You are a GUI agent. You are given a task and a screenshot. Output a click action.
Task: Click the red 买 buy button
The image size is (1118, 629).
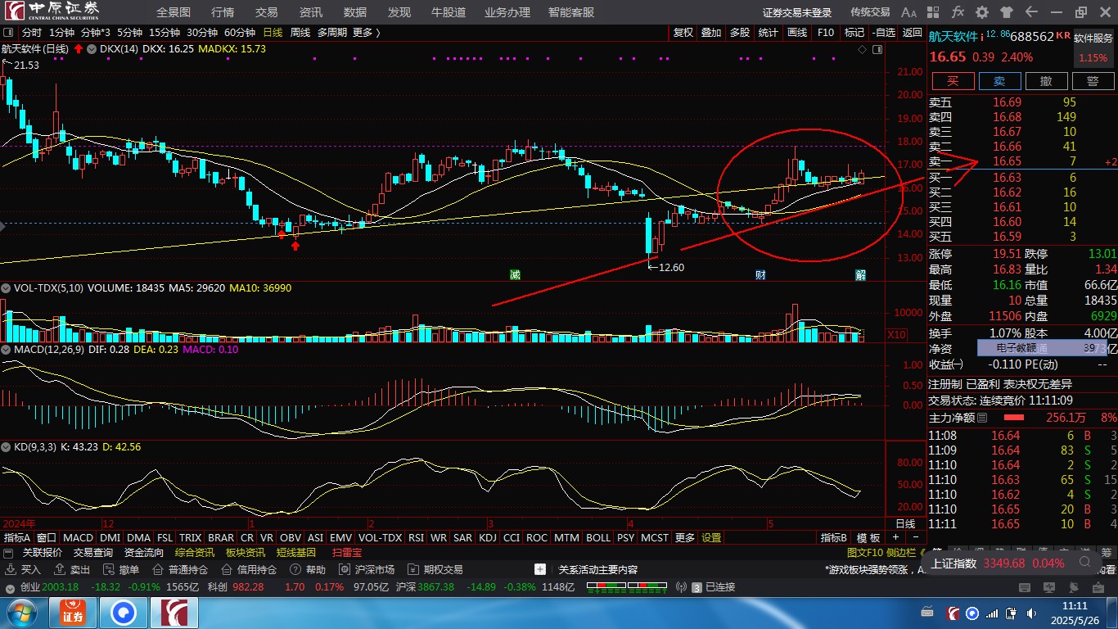tap(953, 81)
